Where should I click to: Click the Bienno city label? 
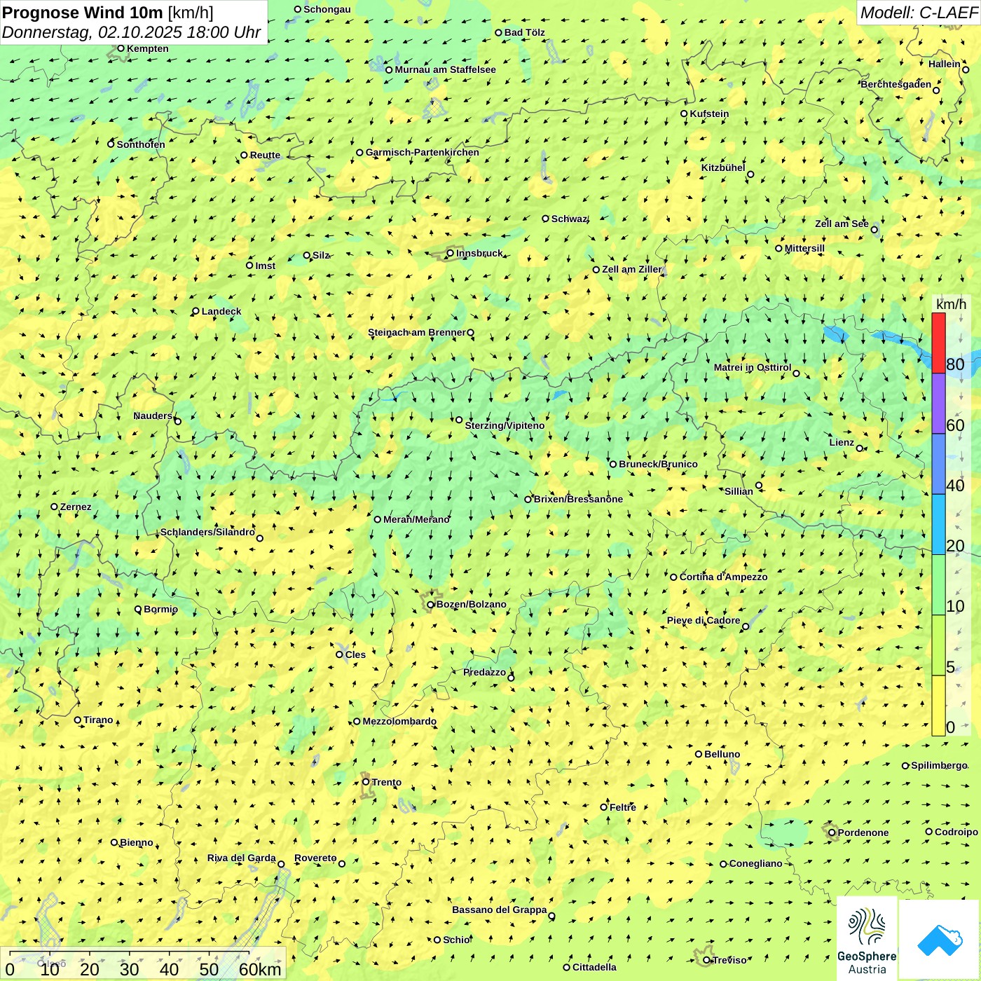point(137,842)
